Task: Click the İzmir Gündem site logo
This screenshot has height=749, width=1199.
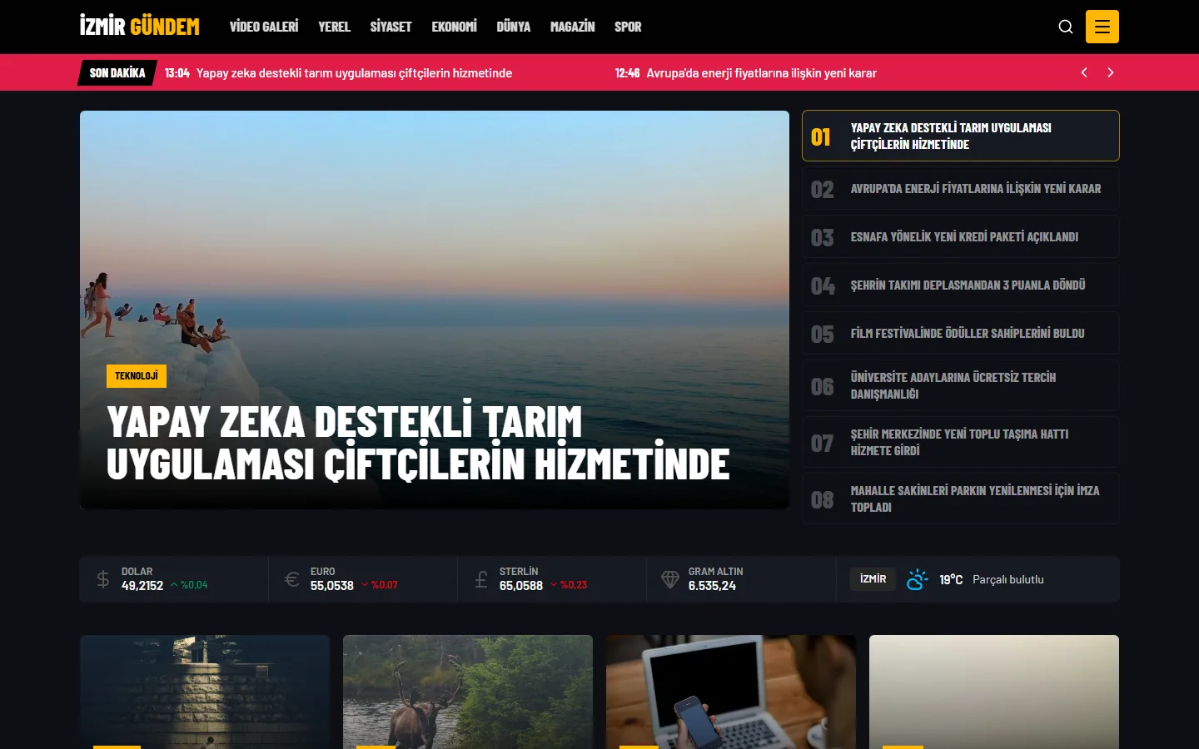Action: click(x=140, y=27)
